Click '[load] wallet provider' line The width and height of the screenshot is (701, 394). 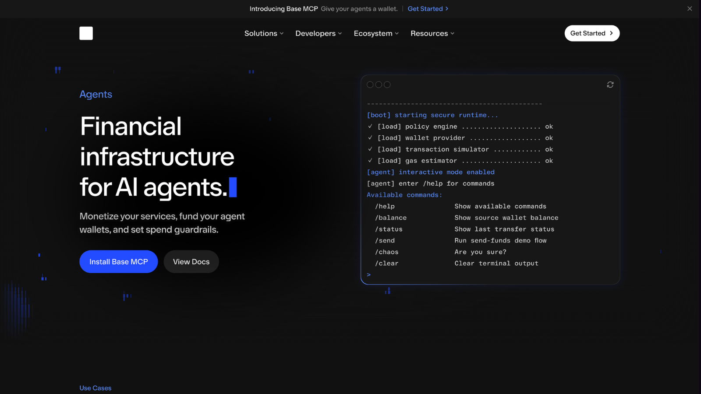pyautogui.click(x=460, y=138)
